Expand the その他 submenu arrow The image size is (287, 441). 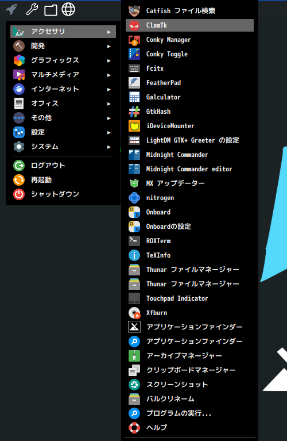pos(108,118)
